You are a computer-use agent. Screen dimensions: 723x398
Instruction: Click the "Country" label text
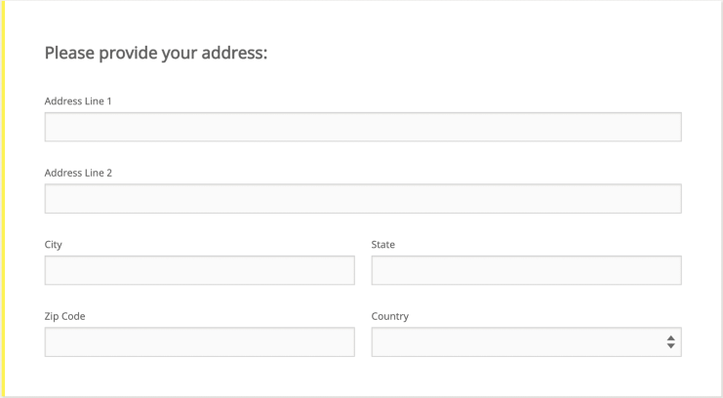[389, 317]
